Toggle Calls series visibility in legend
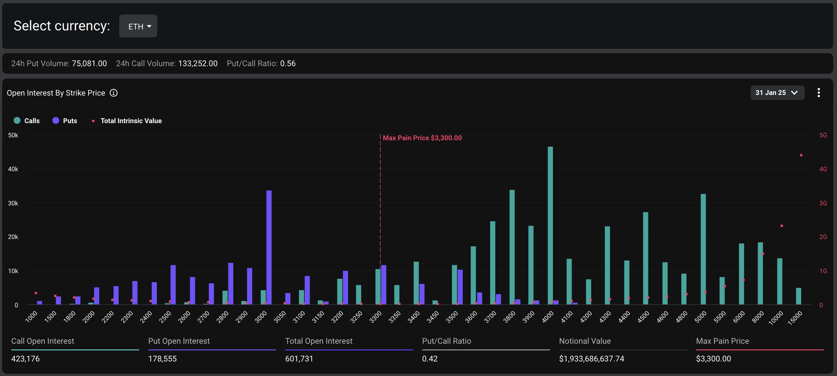The image size is (837, 376). [x=32, y=121]
